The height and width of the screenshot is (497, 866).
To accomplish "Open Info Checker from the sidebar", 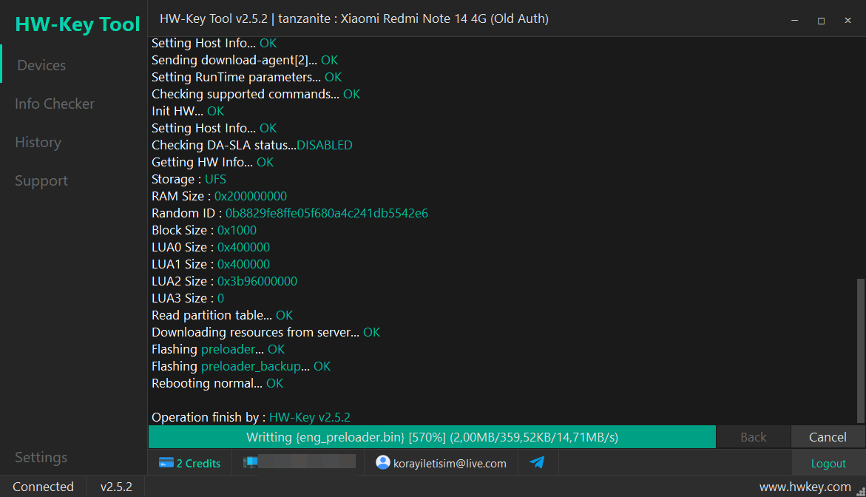I will [54, 104].
